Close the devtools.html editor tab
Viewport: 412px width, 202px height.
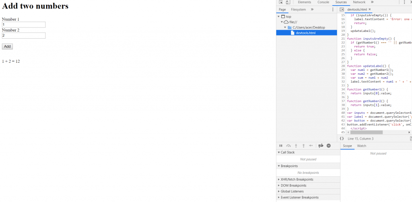pos(370,9)
